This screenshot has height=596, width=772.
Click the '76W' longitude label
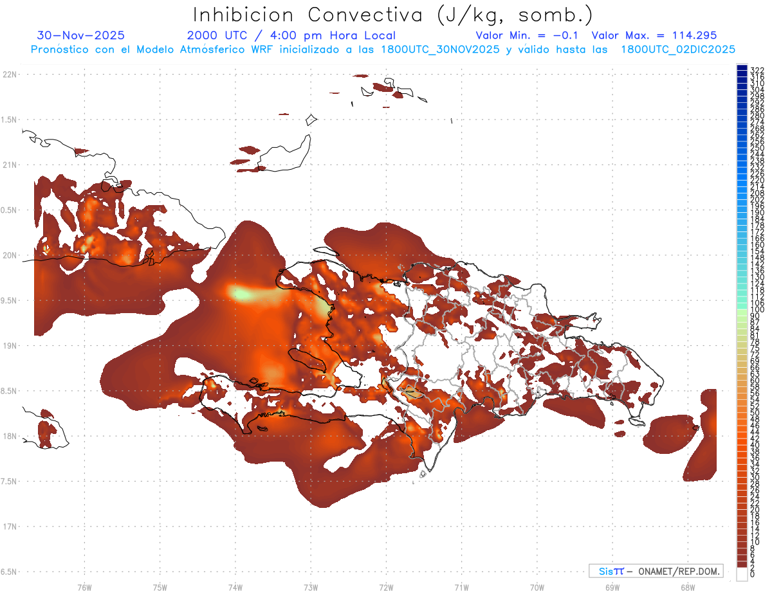pyautogui.click(x=84, y=587)
